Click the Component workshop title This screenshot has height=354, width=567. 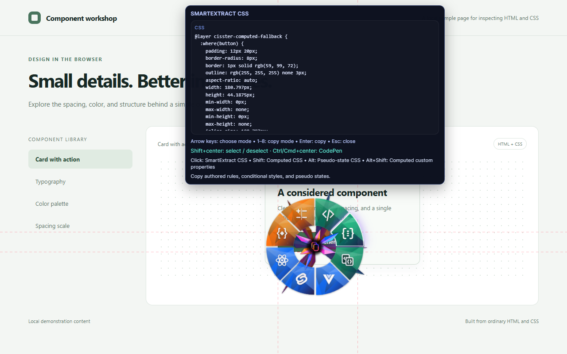(x=82, y=18)
